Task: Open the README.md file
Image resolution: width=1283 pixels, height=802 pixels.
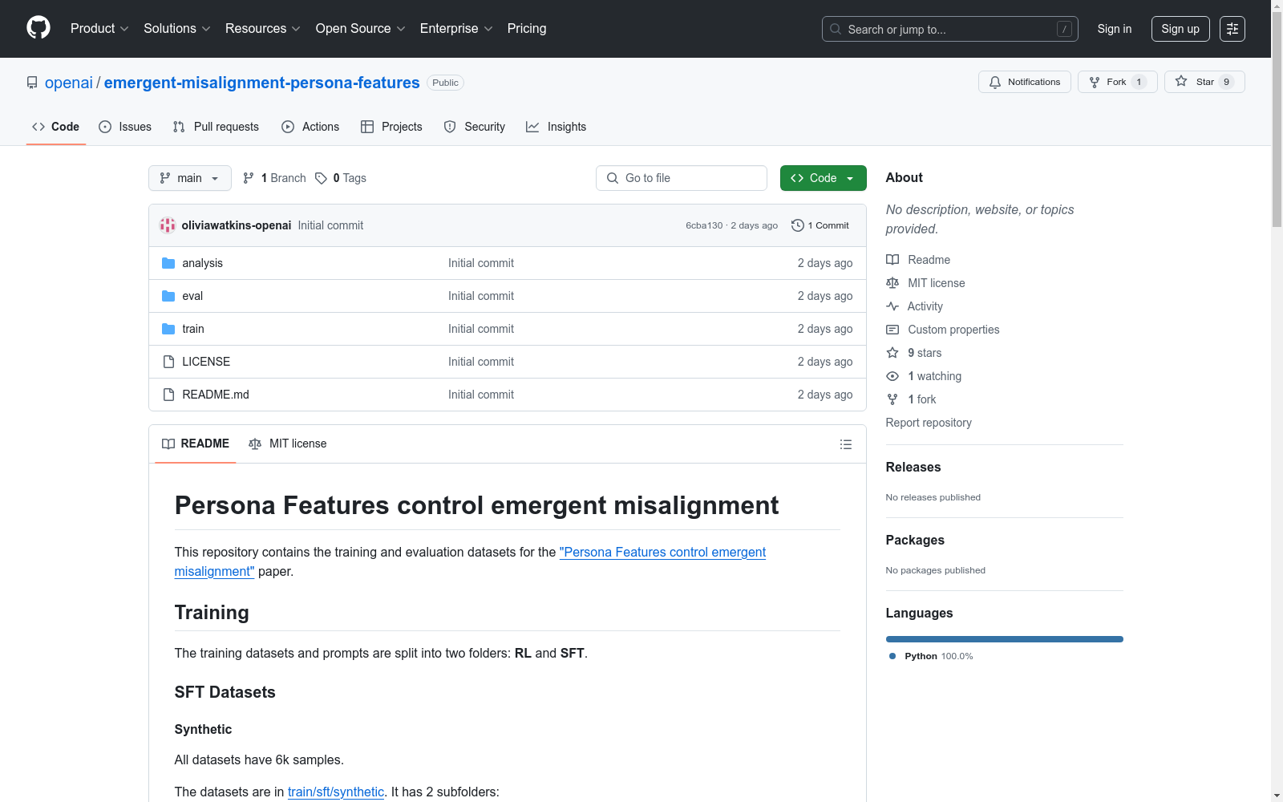Action: pyautogui.click(x=216, y=395)
